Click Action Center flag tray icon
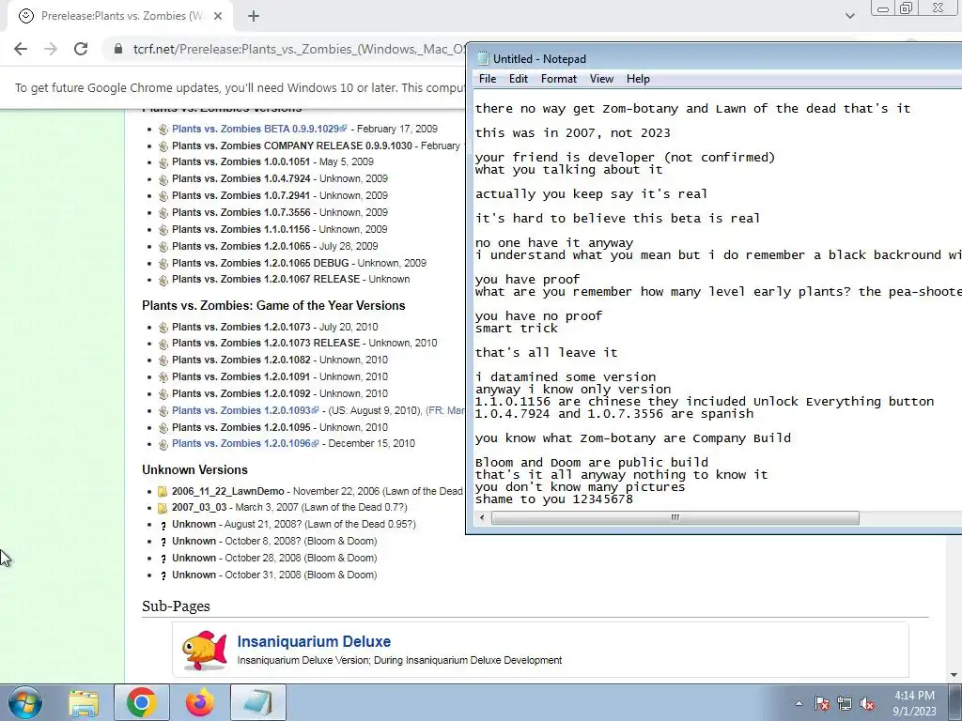Image resolution: width=962 pixels, height=721 pixels. 821,703
